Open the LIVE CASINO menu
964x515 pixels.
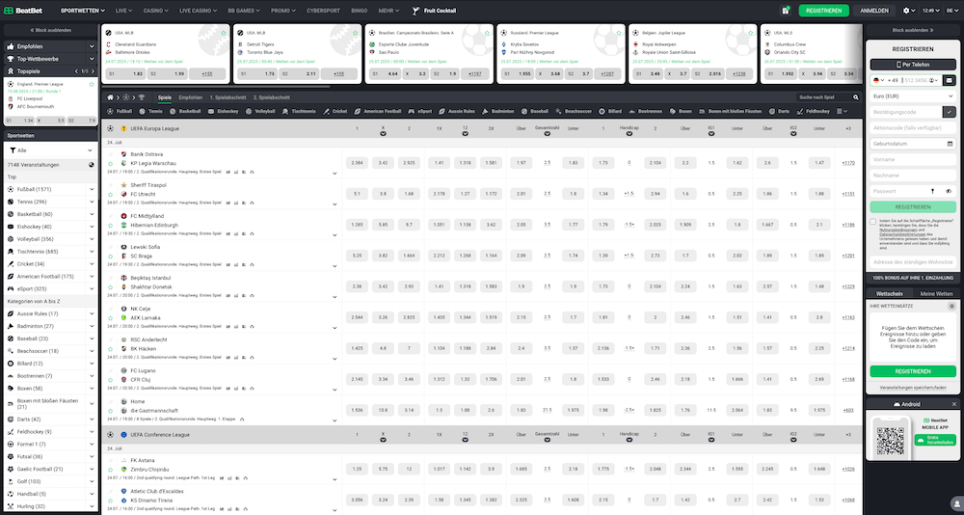(x=198, y=11)
